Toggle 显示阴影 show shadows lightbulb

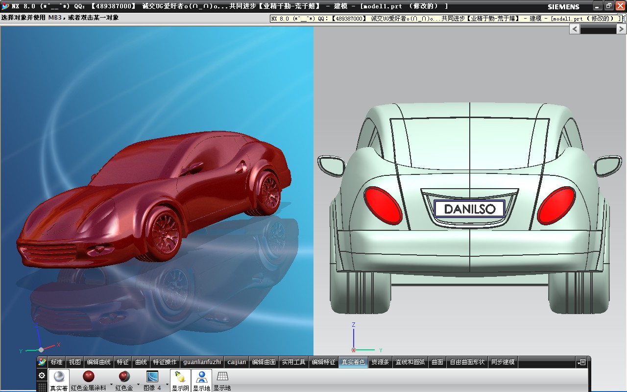(x=180, y=380)
